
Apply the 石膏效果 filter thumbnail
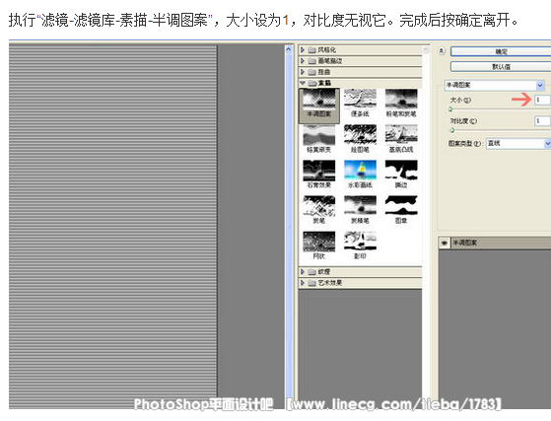319,174
